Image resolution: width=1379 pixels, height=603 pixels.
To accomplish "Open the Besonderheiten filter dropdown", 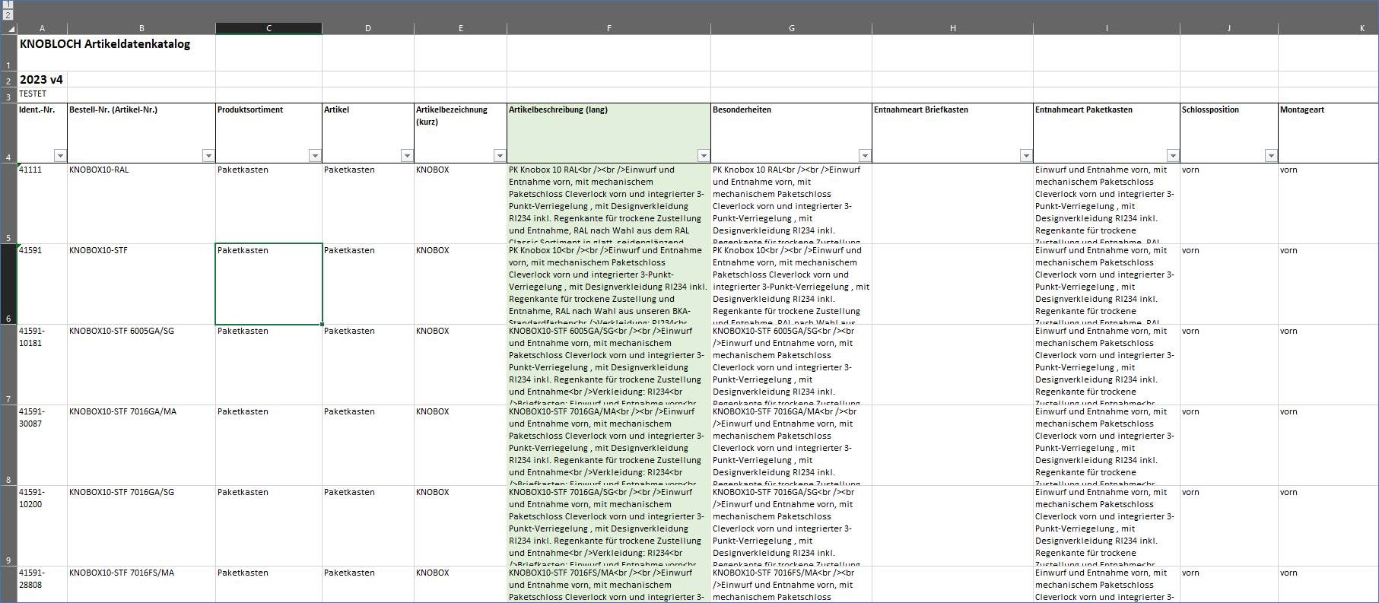I will 865,156.
